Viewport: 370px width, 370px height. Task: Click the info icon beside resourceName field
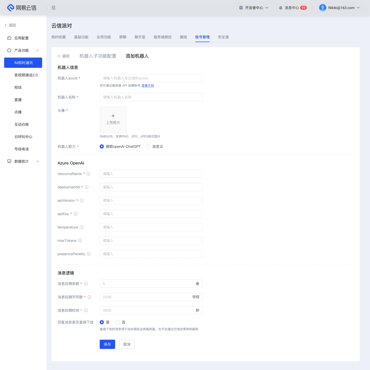(88, 174)
